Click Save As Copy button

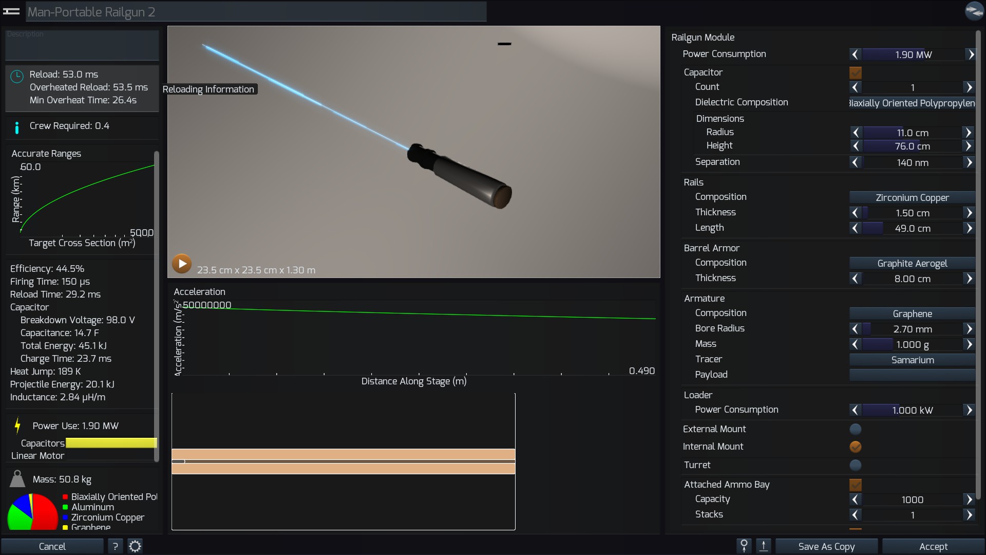pyautogui.click(x=826, y=546)
